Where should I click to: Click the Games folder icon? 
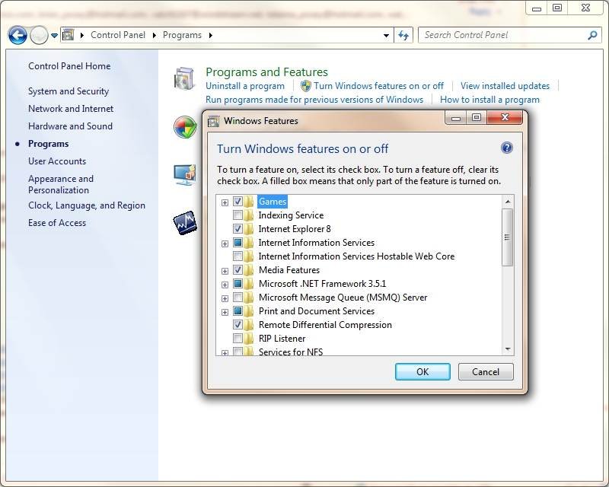pos(249,202)
